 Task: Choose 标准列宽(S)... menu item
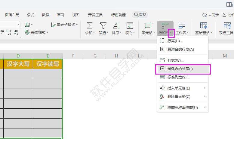183,77
